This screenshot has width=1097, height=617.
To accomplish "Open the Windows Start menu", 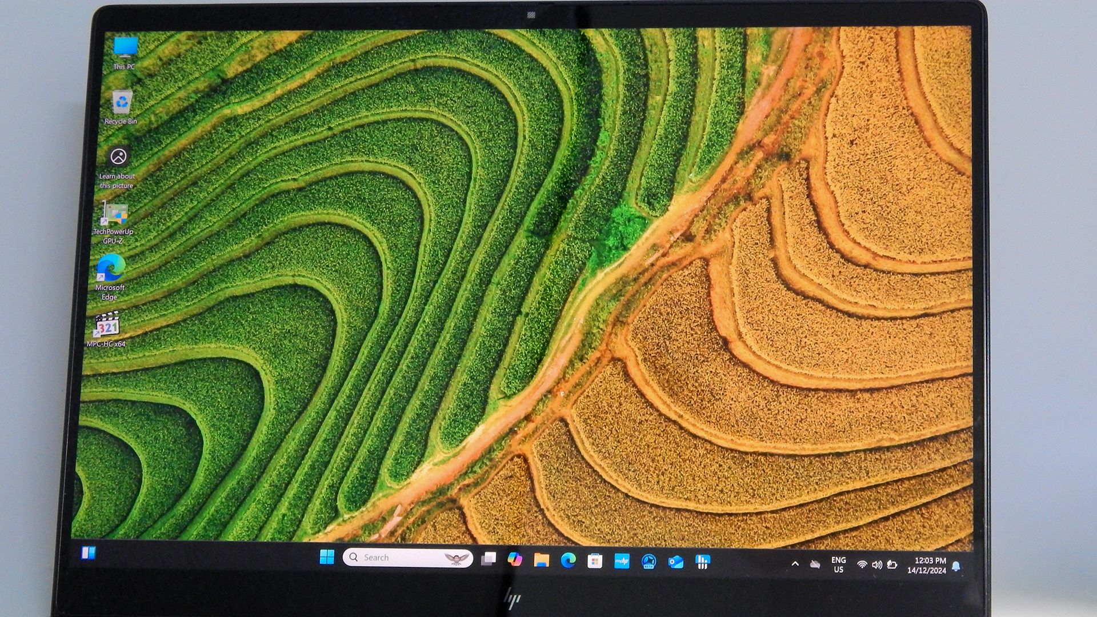I will click(x=327, y=557).
